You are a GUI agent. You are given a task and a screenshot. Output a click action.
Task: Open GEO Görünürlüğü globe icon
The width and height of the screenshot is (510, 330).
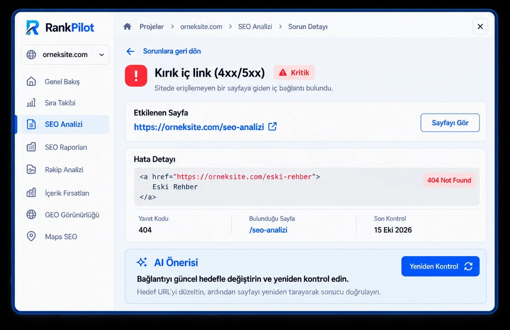point(31,214)
